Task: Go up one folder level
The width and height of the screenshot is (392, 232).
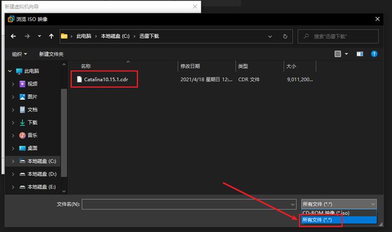Action: (x=51, y=37)
